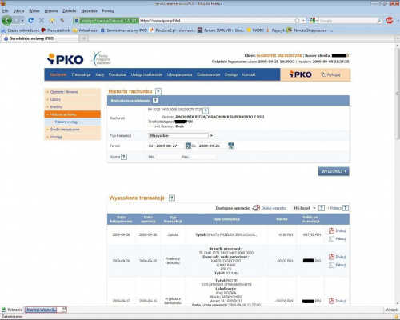The width and height of the screenshot is (400, 320).
Task: Click help icon beside Wyszukane transakcje
Action: (172, 198)
